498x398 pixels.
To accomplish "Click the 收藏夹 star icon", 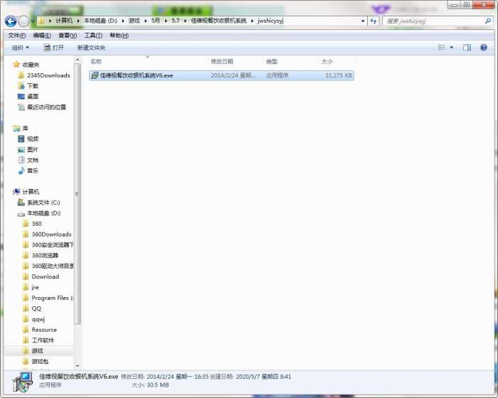I will (16, 65).
